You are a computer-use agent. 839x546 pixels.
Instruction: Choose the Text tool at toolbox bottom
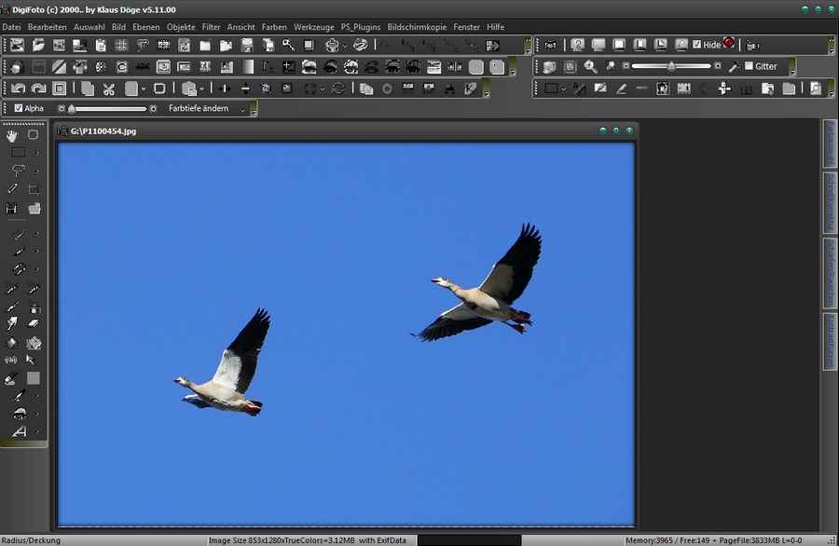pyautogui.click(x=18, y=431)
